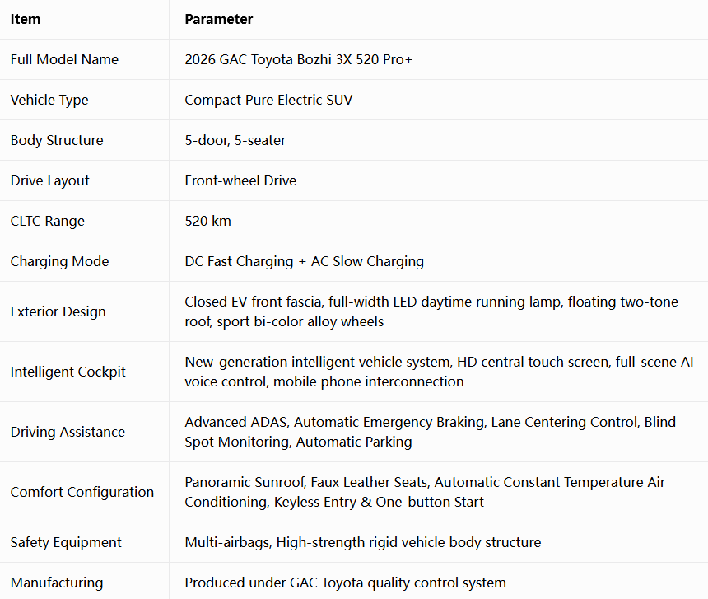Select the Driving Assistance label
Image resolution: width=708 pixels, height=599 pixels.
click(x=68, y=432)
